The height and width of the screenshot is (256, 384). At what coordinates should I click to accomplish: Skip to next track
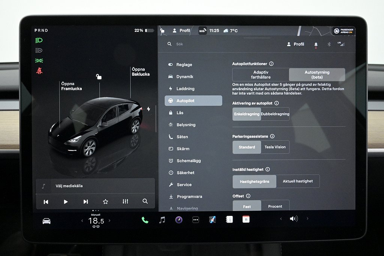coord(86,202)
